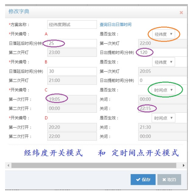Click switch D 第一次打开 time 20:20
Screen dimensions: 191x194
coord(72,127)
